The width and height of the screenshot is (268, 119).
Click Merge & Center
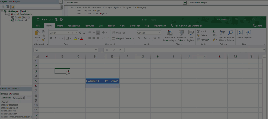(122, 38)
